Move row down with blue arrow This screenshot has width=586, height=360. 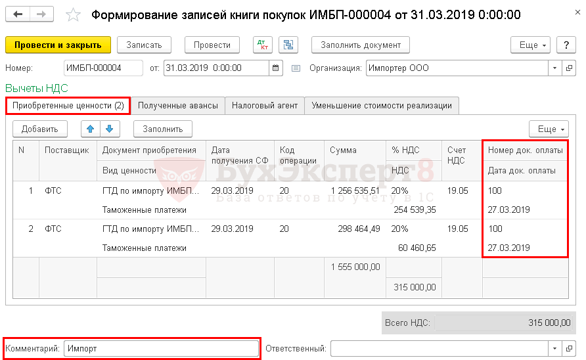click(x=110, y=129)
